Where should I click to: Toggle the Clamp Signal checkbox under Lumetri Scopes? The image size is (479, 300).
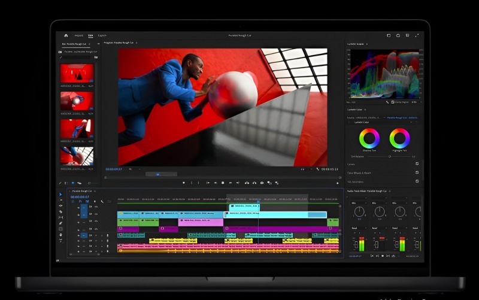[x=393, y=102]
